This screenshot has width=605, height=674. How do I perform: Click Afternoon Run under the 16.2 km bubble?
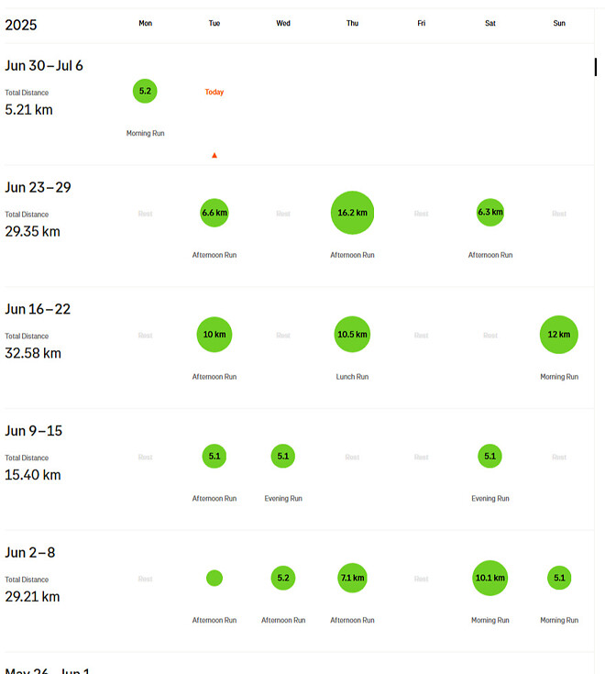click(352, 255)
